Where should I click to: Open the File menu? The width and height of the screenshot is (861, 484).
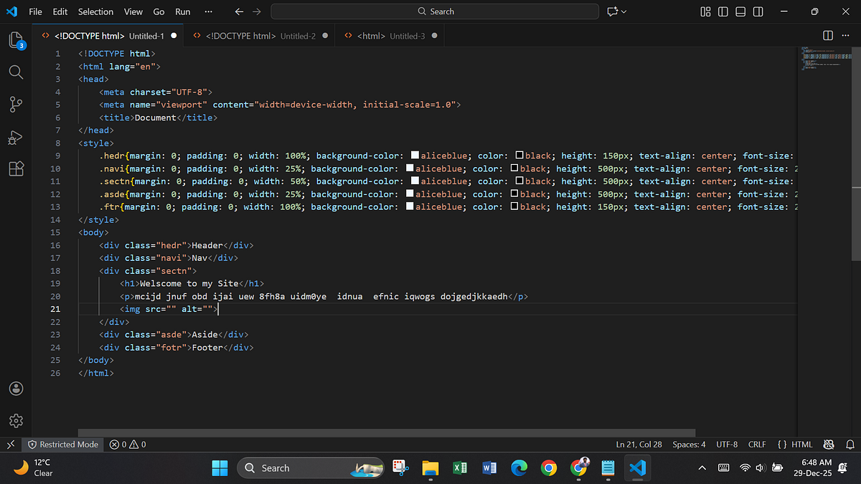point(36,11)
